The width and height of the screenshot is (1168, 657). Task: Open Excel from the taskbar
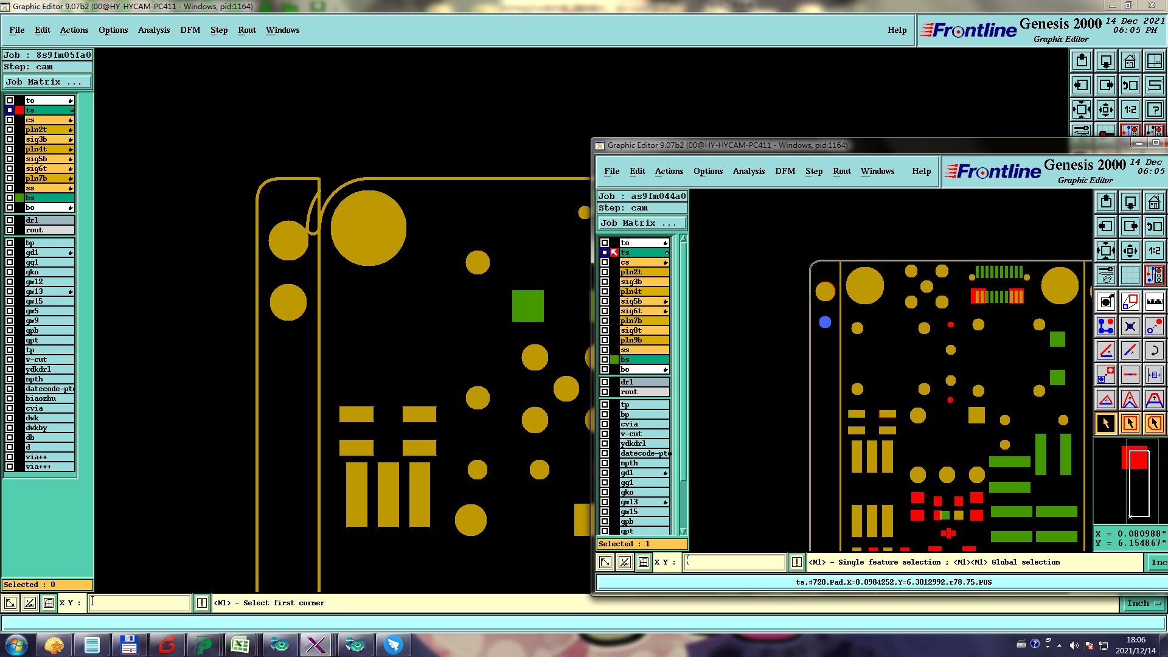240,645
